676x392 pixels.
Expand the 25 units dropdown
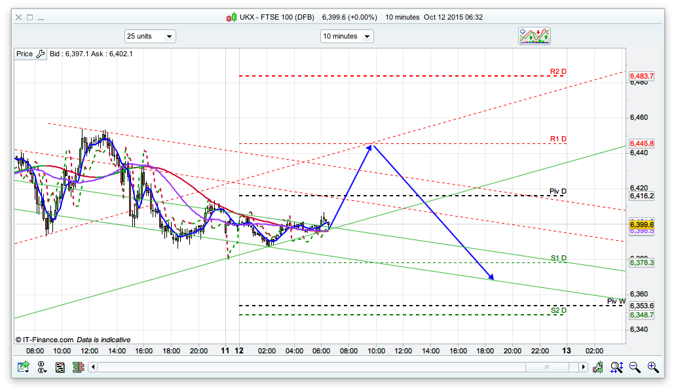(x=149, y=37)
